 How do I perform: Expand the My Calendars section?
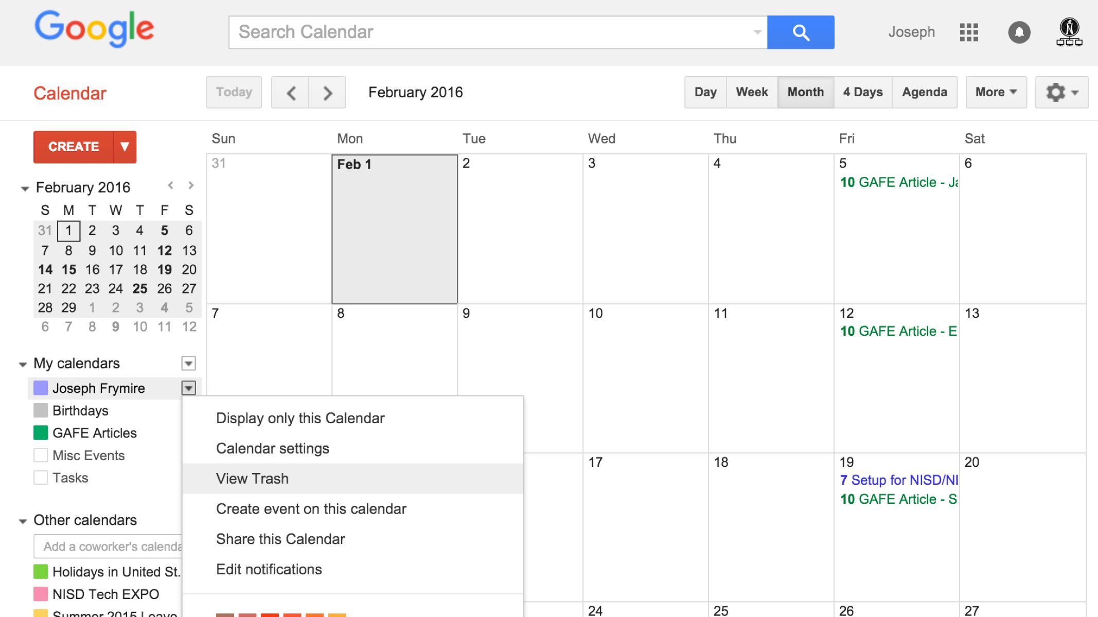pyautogui.click(x=22, y=363)
